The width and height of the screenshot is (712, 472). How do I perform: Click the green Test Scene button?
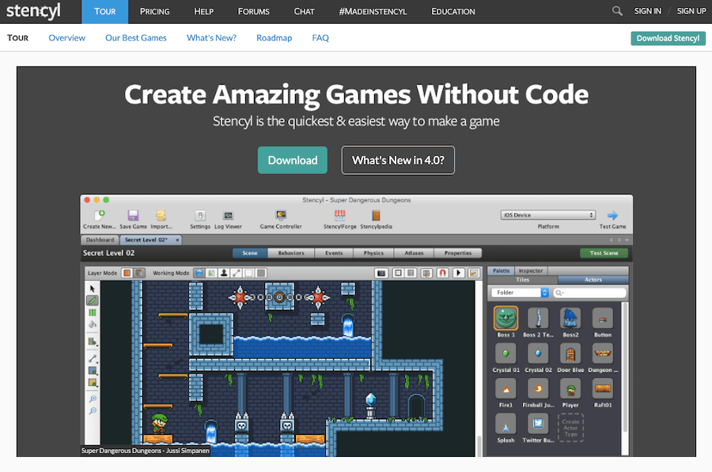604,253
